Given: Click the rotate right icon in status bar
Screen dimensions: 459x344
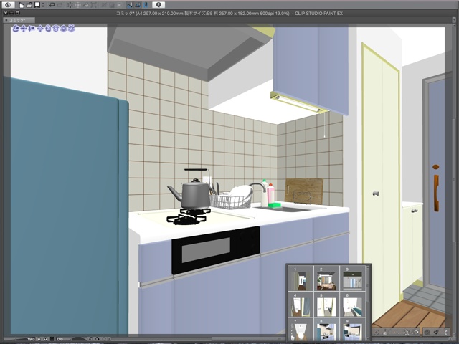Looking at the screenshot, I should [98, 339].
